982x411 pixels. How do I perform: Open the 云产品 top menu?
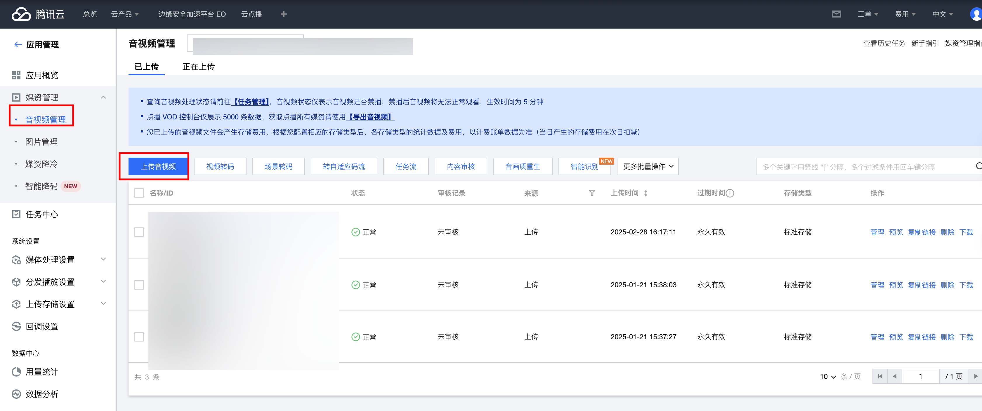[x=125, y=14]
